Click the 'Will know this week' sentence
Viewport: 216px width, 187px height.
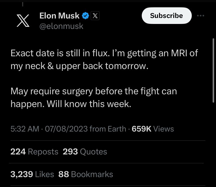pos(89,104)
